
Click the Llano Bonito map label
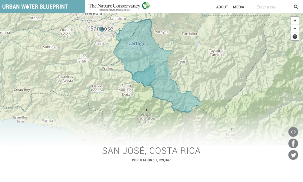point(96,88)
